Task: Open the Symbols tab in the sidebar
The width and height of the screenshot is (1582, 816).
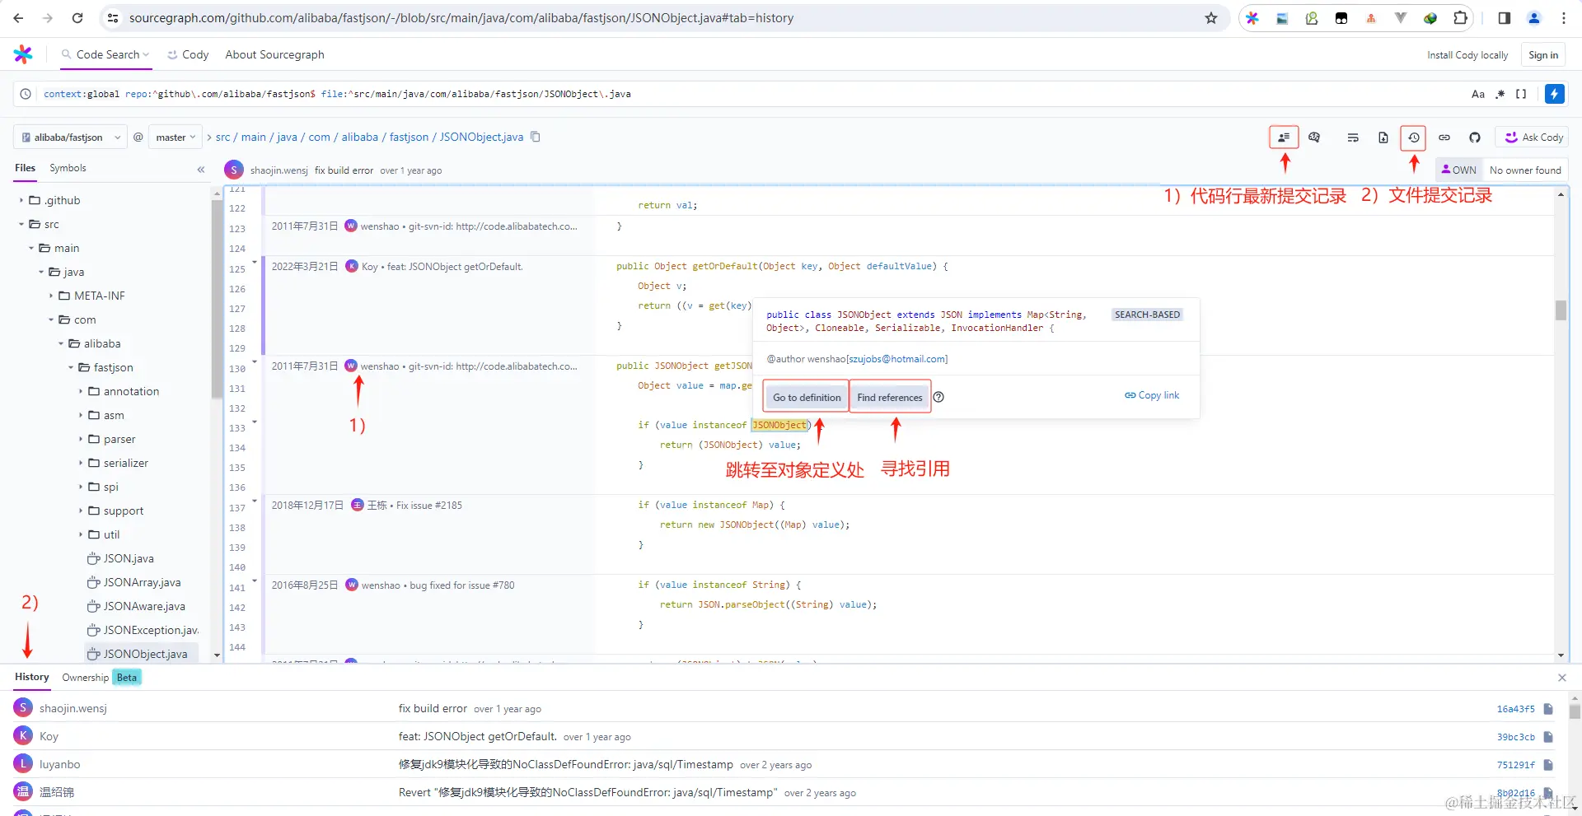Action: point(68,168)
